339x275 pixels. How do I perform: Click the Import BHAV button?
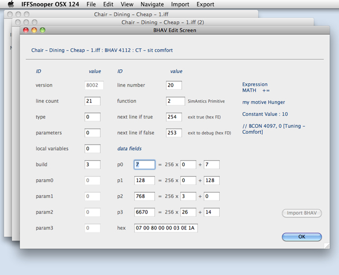pyautogui.click(x=301, y=213)
